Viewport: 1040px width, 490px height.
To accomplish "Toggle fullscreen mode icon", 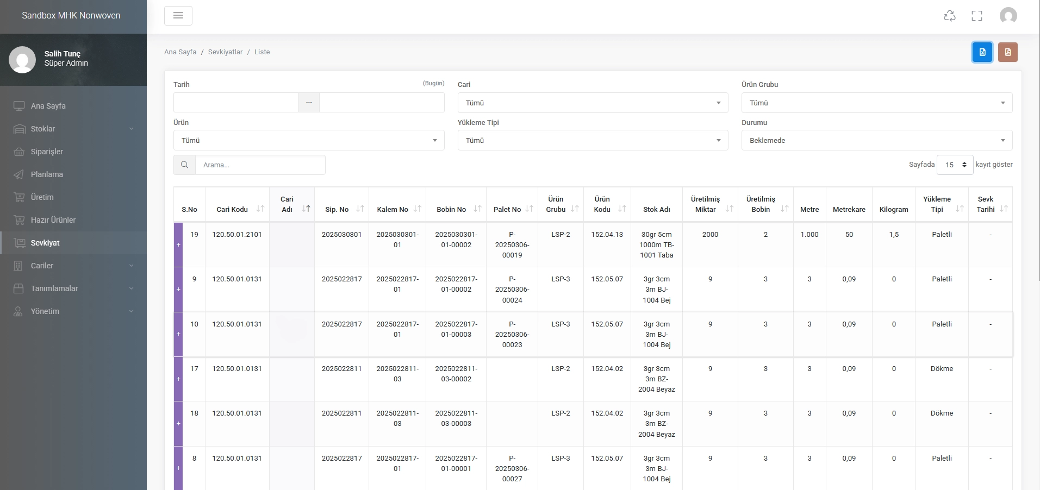I will coord(976,16).
